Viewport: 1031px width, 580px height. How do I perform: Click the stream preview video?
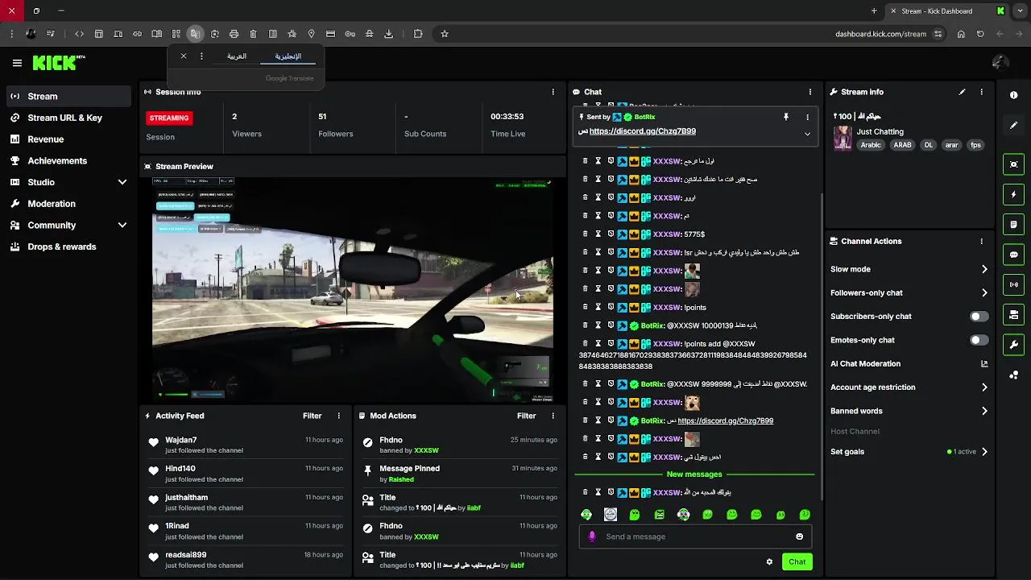(x=353, y=288)
